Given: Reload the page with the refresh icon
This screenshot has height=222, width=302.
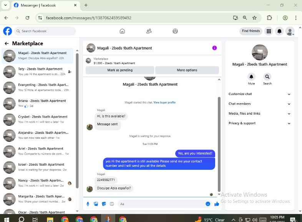Looking at the screenshot, I should click(x=27, y=18).
